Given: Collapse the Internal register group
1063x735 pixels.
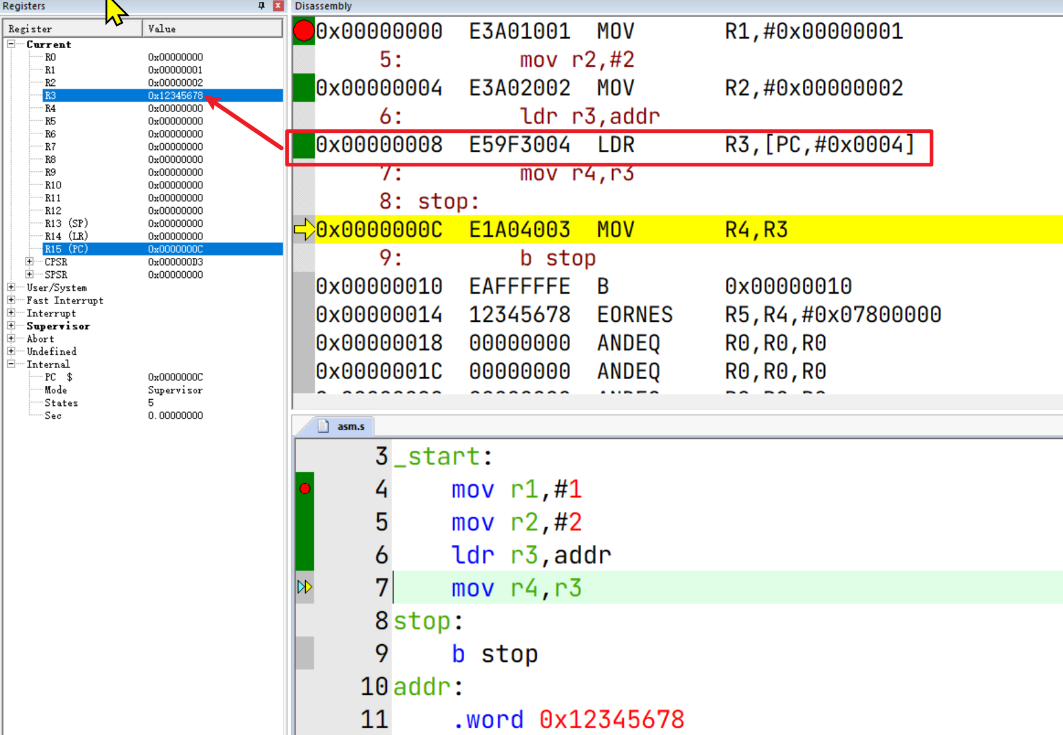Looking at the screenshot, I should [x=11, y=364].
